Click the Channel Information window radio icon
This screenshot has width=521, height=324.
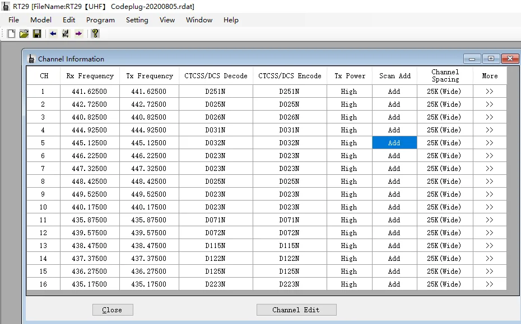coord(31,59)
